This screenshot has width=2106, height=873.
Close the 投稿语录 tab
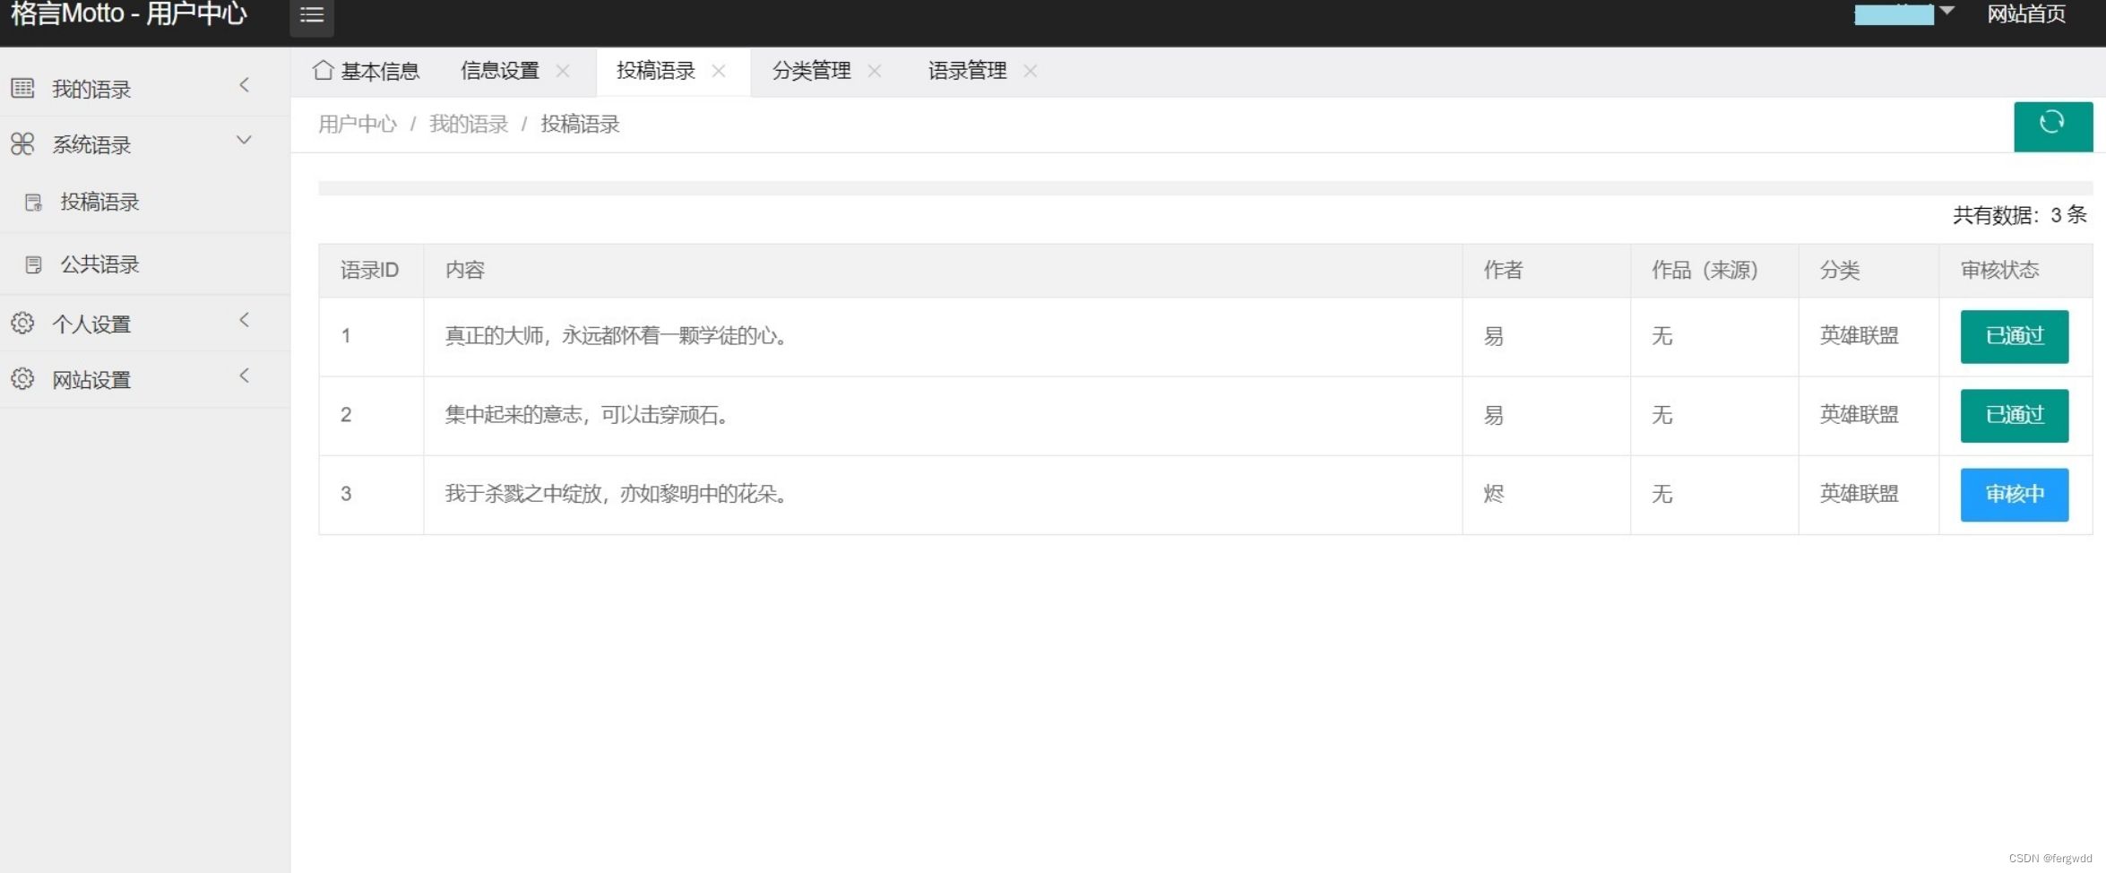coord(719,71)
